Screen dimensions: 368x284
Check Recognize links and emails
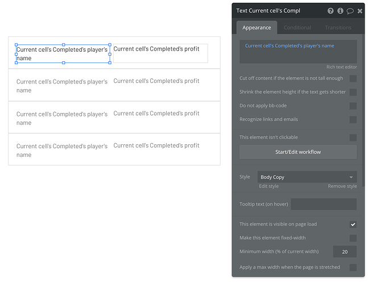353,119
